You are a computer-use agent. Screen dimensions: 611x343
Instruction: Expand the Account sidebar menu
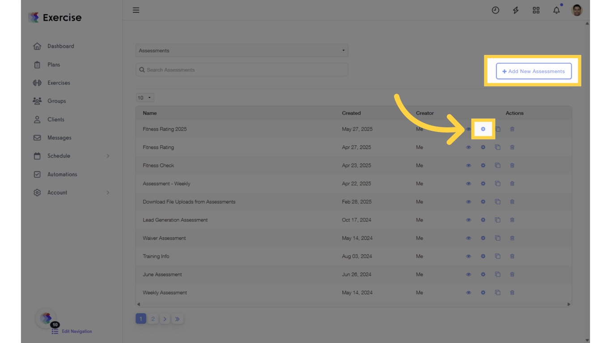(57, 192)
